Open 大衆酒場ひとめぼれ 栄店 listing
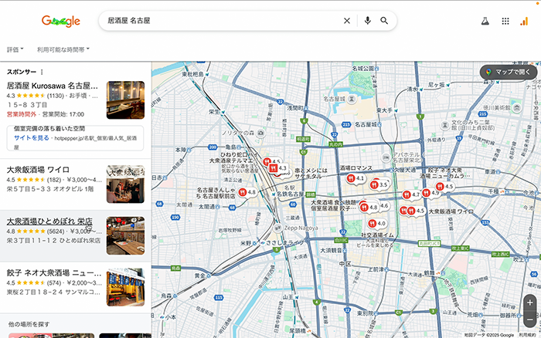The height and width of the screenshot is (338, 541). (49, 221)
